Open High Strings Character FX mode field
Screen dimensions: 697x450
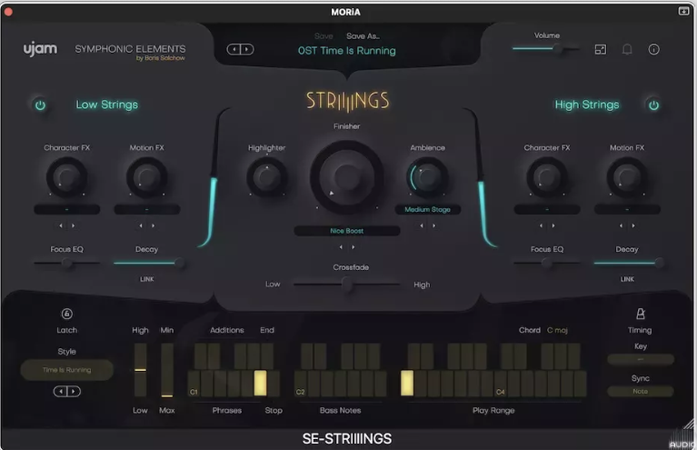pyautogui.click(x=547, y=209)
